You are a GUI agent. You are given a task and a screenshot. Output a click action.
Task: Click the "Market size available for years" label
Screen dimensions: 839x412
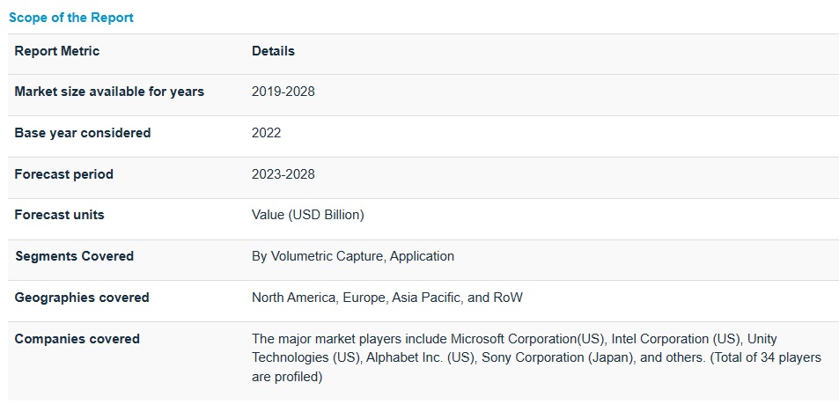click(x=109, y=92)
